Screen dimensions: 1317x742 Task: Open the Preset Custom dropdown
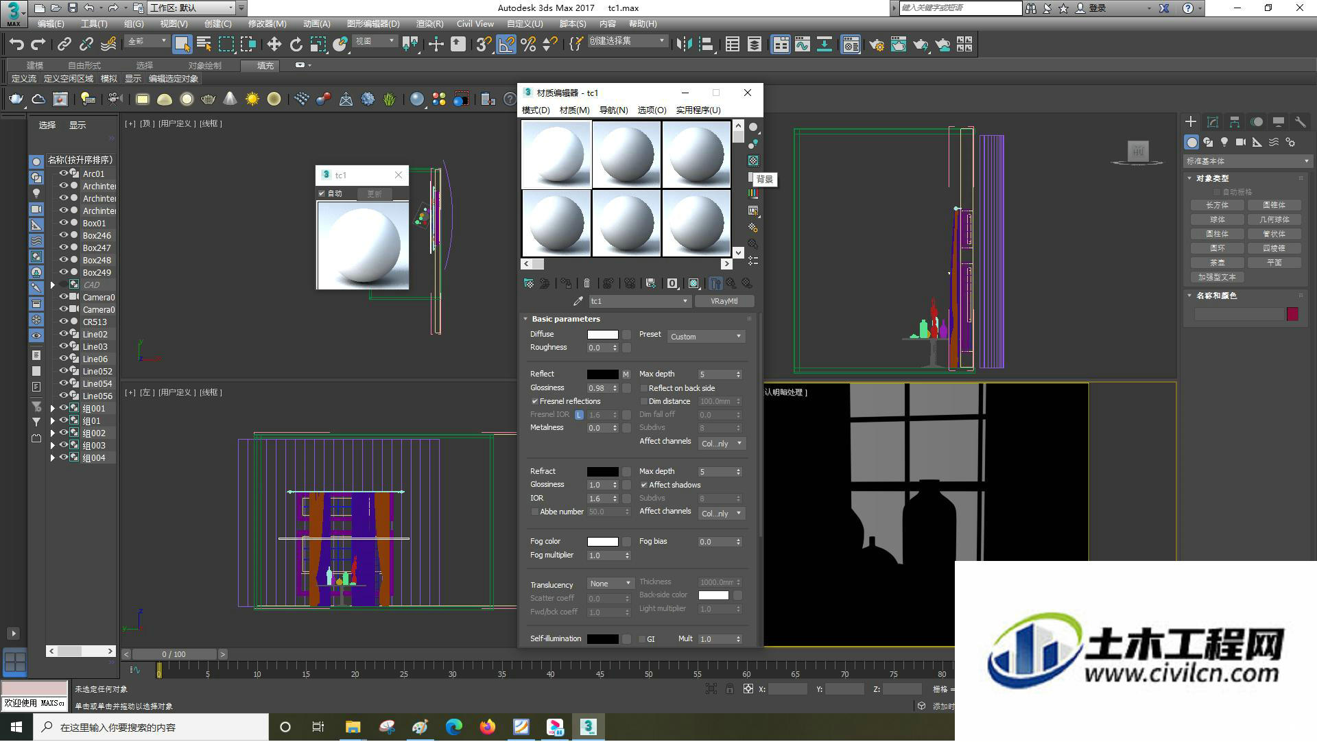point(706,337)
